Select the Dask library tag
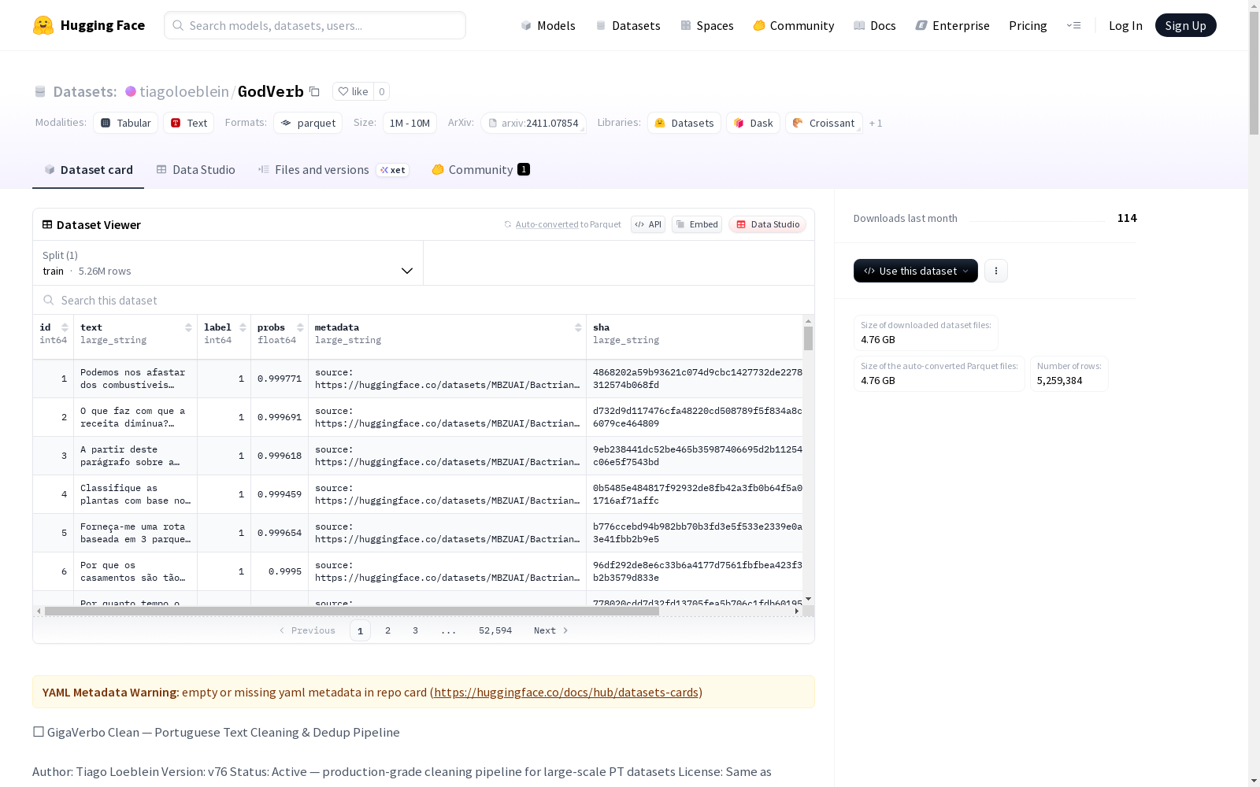The image size is (1260, 787). click(x=754, y=123)
